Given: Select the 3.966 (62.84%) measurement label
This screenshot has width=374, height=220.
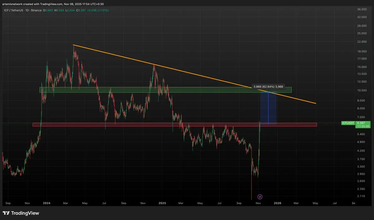Looking at the screenshot, I should pos(268,87).
